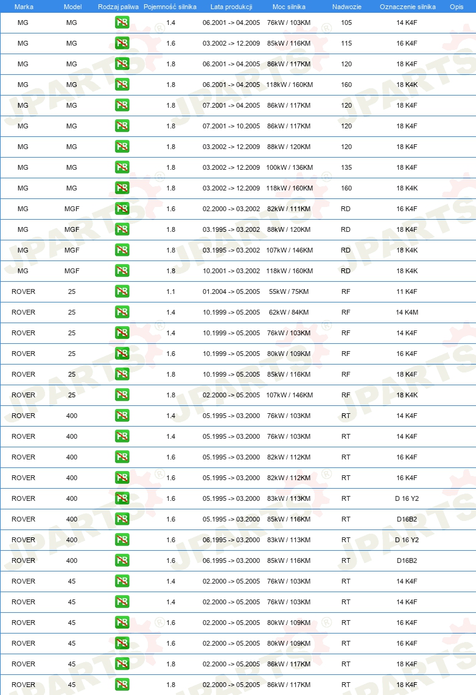
Task: Click fuel icon in MG 07.2001 -> 04.2005 row
Action: (122, 105)
